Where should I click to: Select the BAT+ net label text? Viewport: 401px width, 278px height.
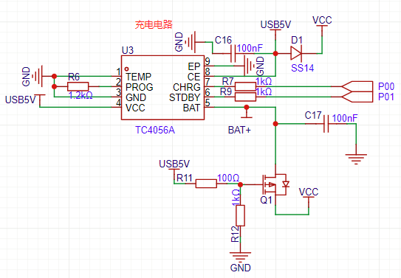(239, 131)
